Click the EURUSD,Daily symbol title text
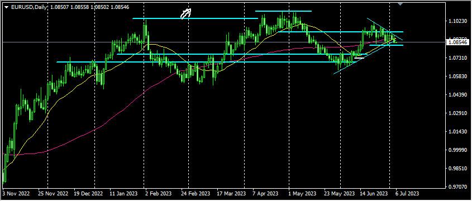This screenshot has height=201, width=472. [x=29, y=7]
